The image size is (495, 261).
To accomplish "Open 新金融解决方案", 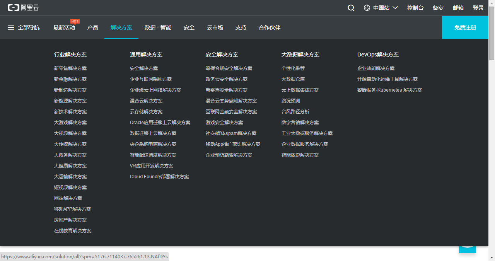I will point(70,79).
